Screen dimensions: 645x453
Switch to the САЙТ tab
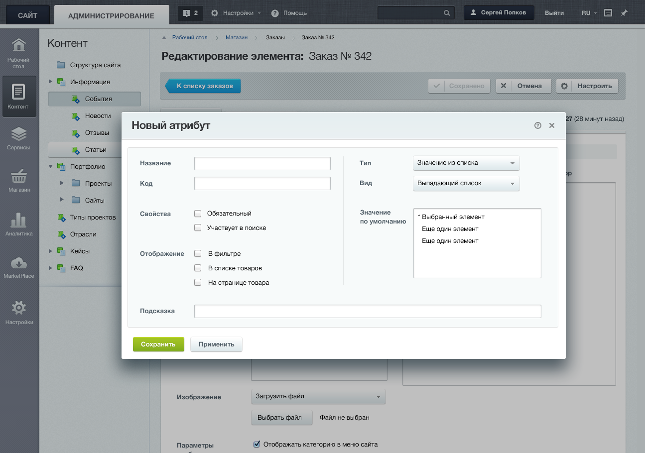(27, 15)
